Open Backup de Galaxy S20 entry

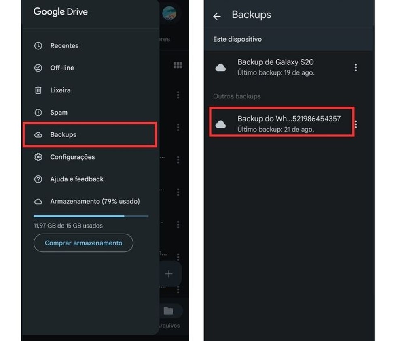point(289,67)
